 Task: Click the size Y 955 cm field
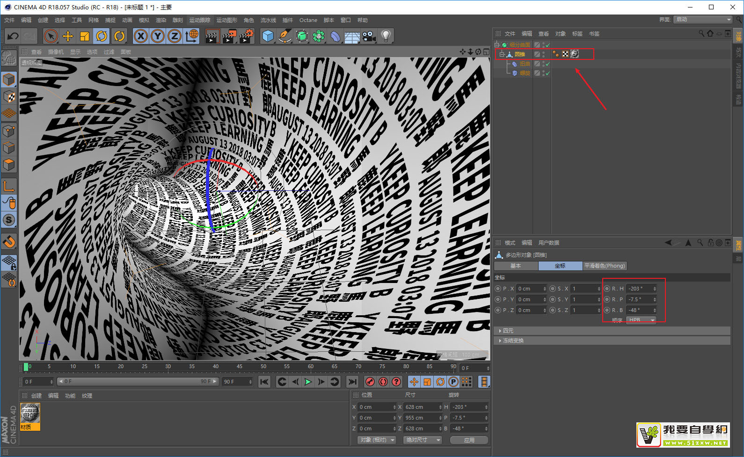click(x=423, y=418)
